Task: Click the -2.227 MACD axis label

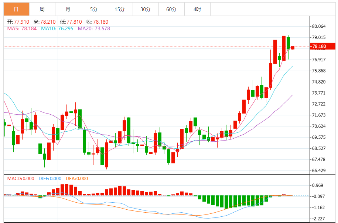Action: [318, 219]
